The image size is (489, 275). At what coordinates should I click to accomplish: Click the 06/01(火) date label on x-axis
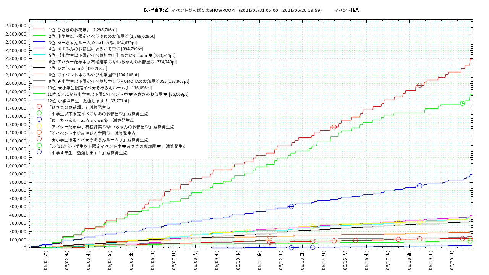pyautogui.click(x=45, y=259)
